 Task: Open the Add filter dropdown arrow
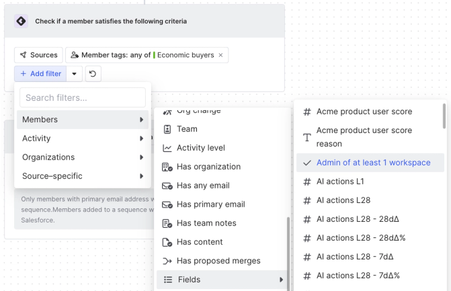(x=74, y=73)
